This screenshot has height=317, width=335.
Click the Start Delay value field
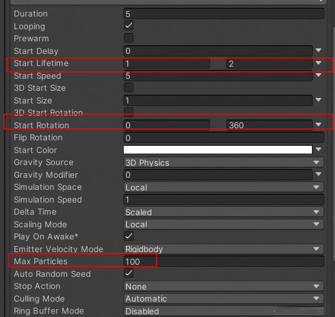pyautogui.click(x=218, y=51)
